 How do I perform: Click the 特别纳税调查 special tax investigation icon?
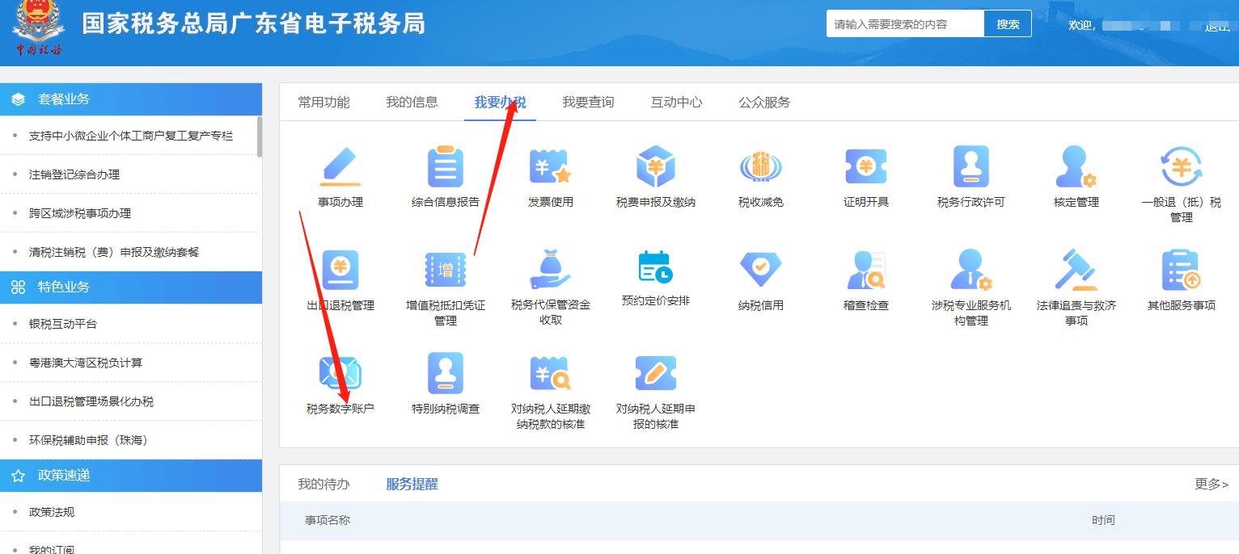coord(443,373)
